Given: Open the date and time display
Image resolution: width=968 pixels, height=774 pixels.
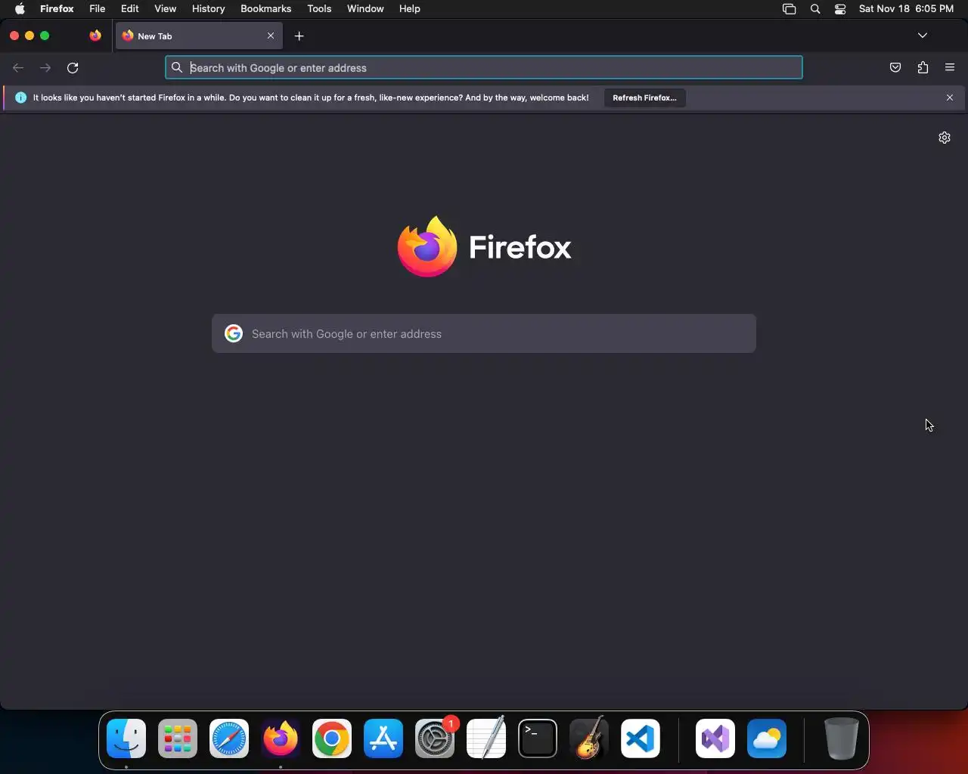Looking at the screenshot, I should 906,9.
